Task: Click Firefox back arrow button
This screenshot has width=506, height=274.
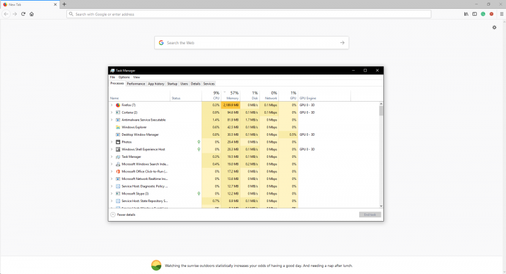Action: click(x=6, y=14)
